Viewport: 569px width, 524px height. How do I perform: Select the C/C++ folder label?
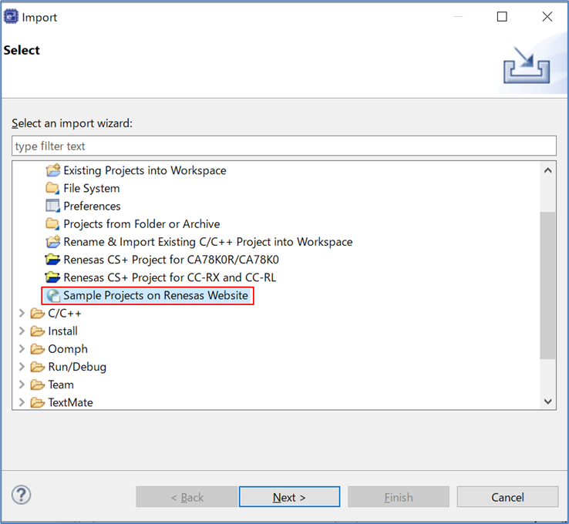pos(65,314)
